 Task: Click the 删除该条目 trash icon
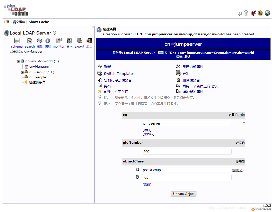(178, 80)
